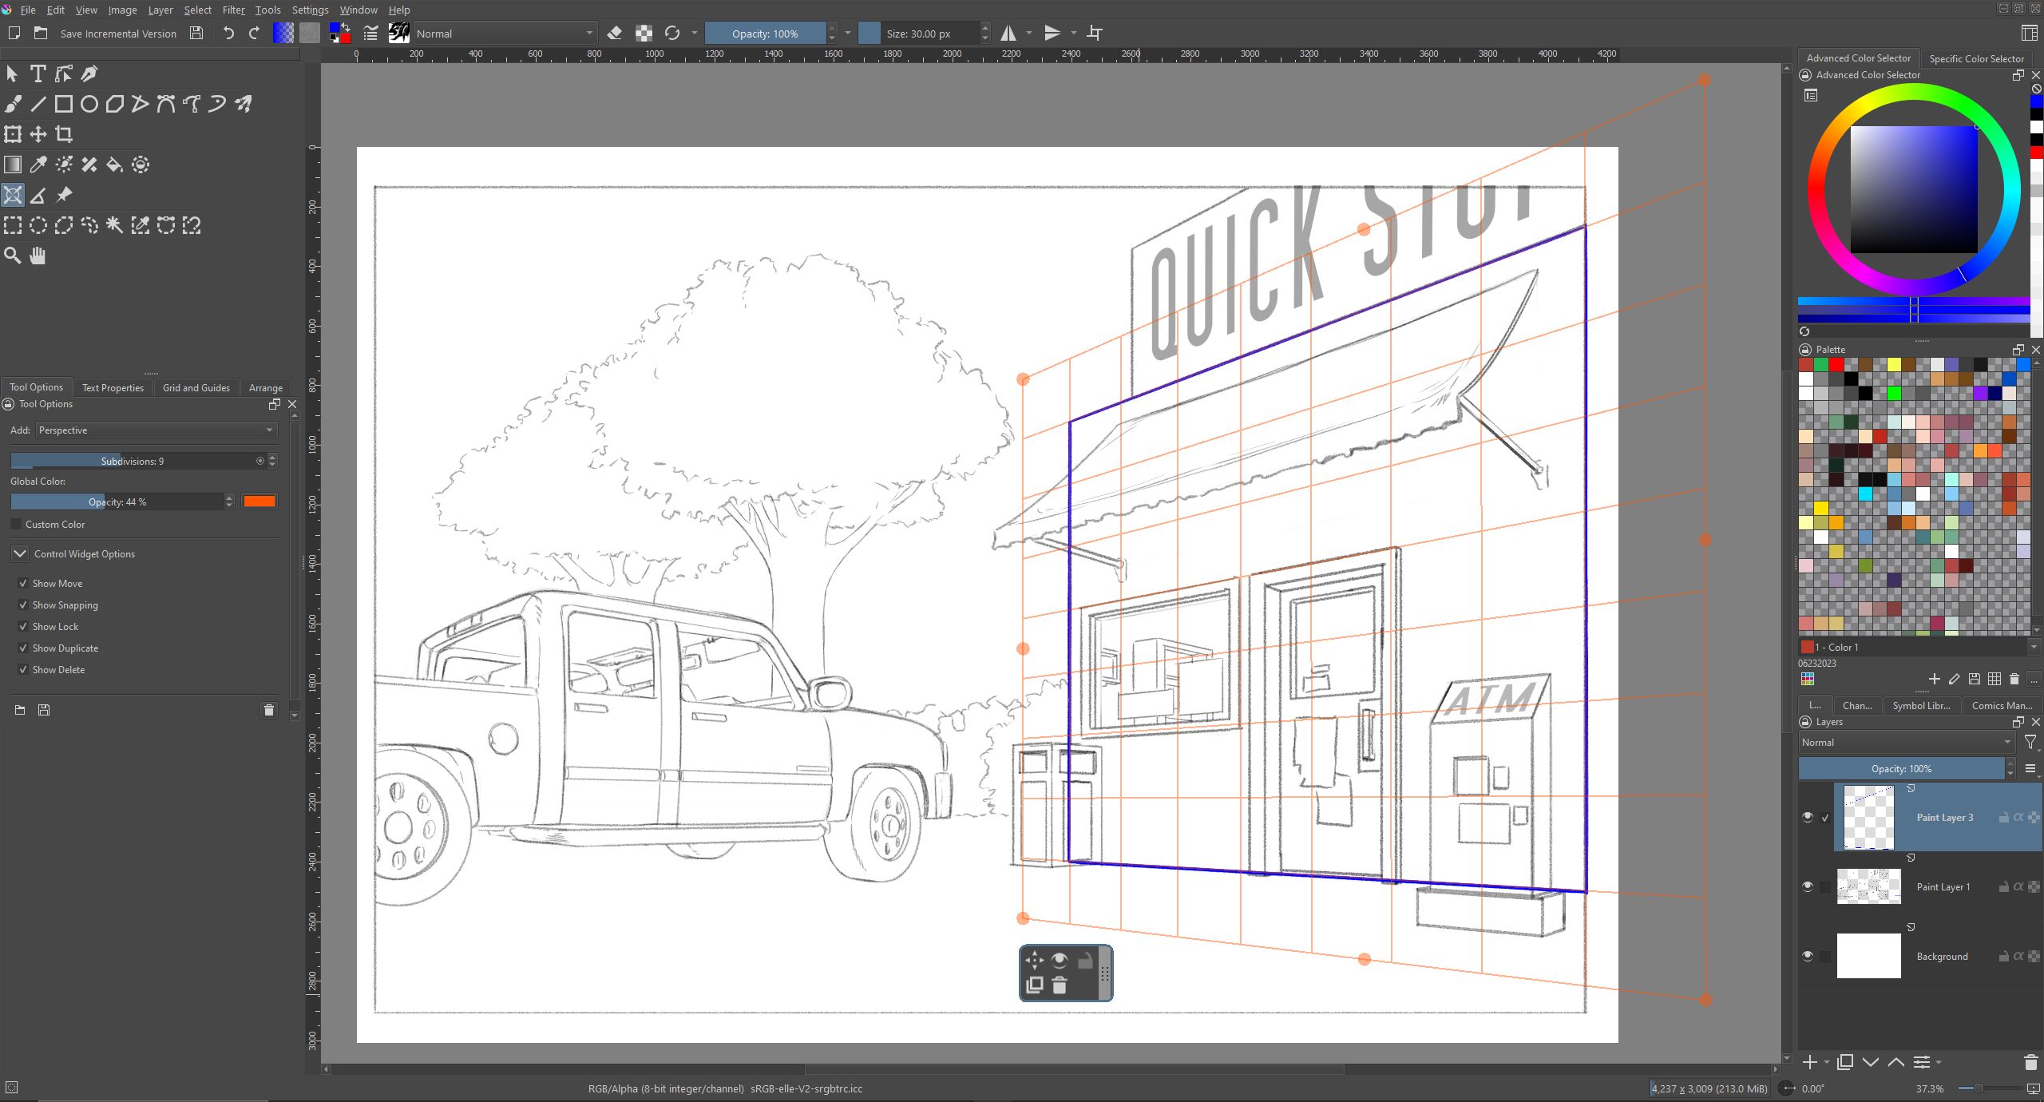
Task: Collapse Control Widget Options section
Action: 20,553
